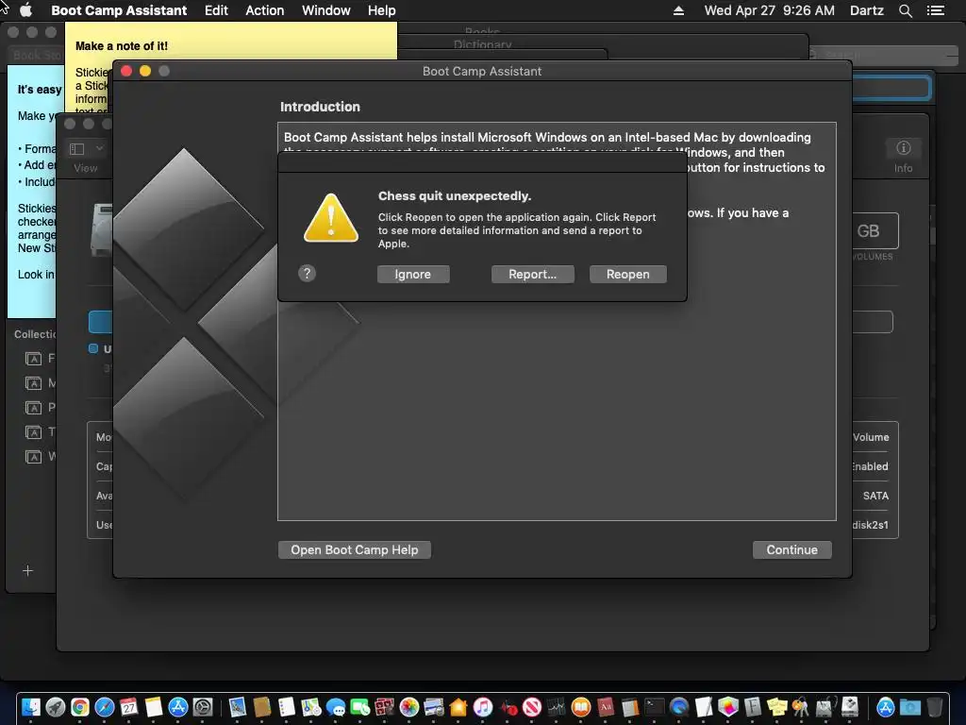Screen dimensions: 966x725
Task: Open Books from the Dock
Action: click(x=581, y=706)
